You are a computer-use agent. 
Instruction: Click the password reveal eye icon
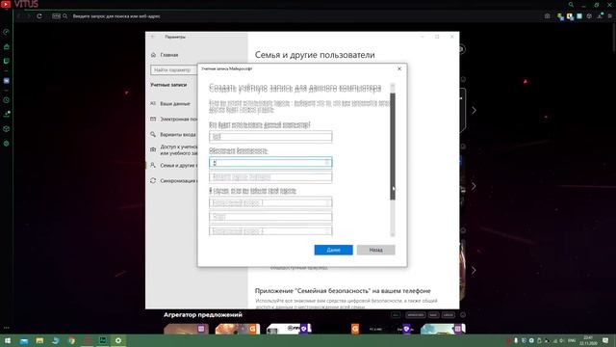pyautogui.click(x=327, y=163)
